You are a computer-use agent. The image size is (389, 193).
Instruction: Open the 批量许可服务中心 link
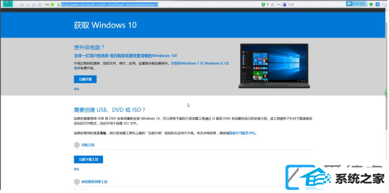click(x=242, y=133)
